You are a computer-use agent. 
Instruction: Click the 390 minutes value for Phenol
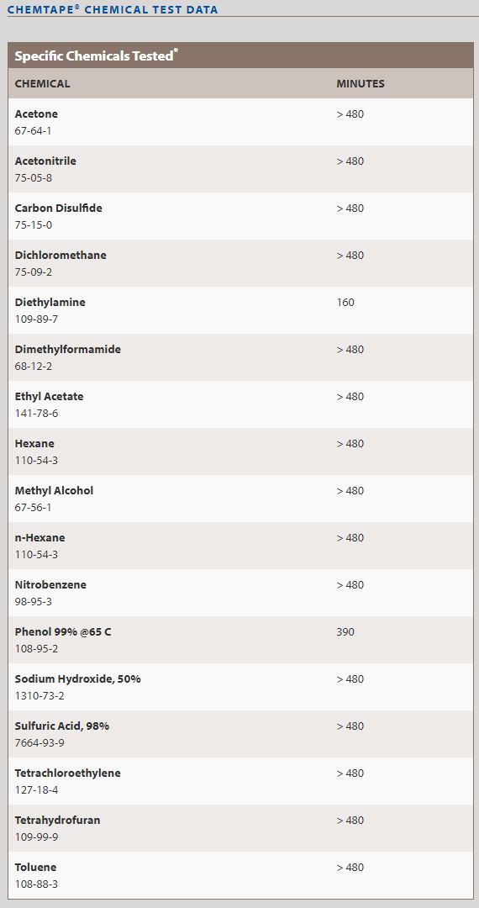click(345, 631)
